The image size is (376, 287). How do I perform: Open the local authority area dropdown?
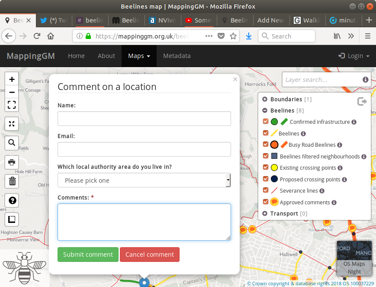[x=144, y=181]
